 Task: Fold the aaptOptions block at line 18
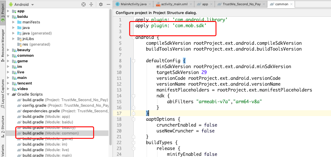point(133,119)
